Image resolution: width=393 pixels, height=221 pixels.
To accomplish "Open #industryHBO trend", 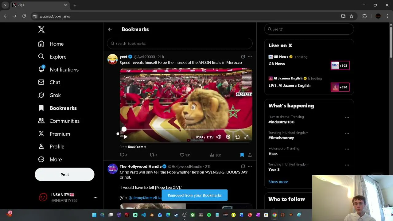I will (x=282, y=122).
